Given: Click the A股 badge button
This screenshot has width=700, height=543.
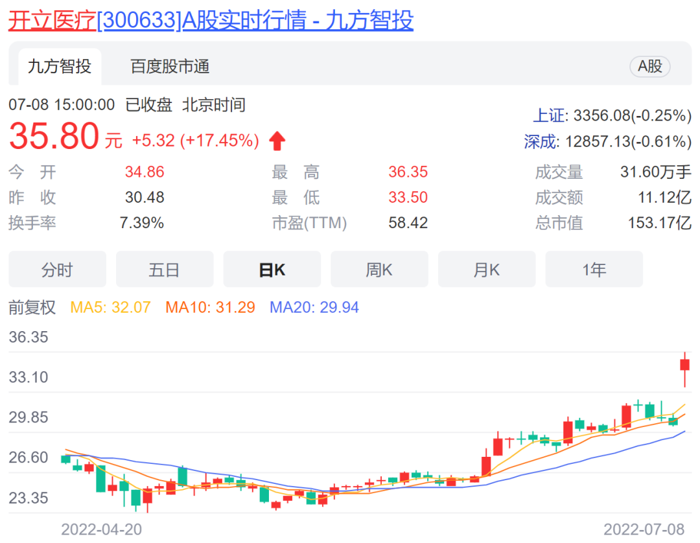Looking at the screenshot, I should (x=649, y=66).
